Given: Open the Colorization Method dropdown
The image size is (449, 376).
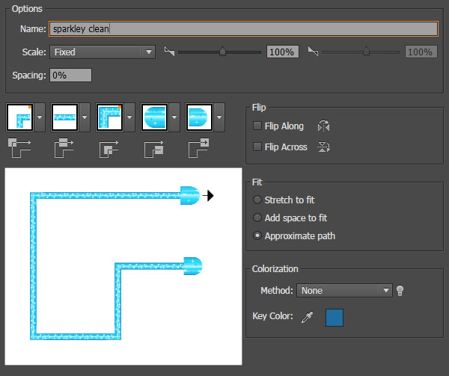Looking at the screenshot, I should [344, 291].
